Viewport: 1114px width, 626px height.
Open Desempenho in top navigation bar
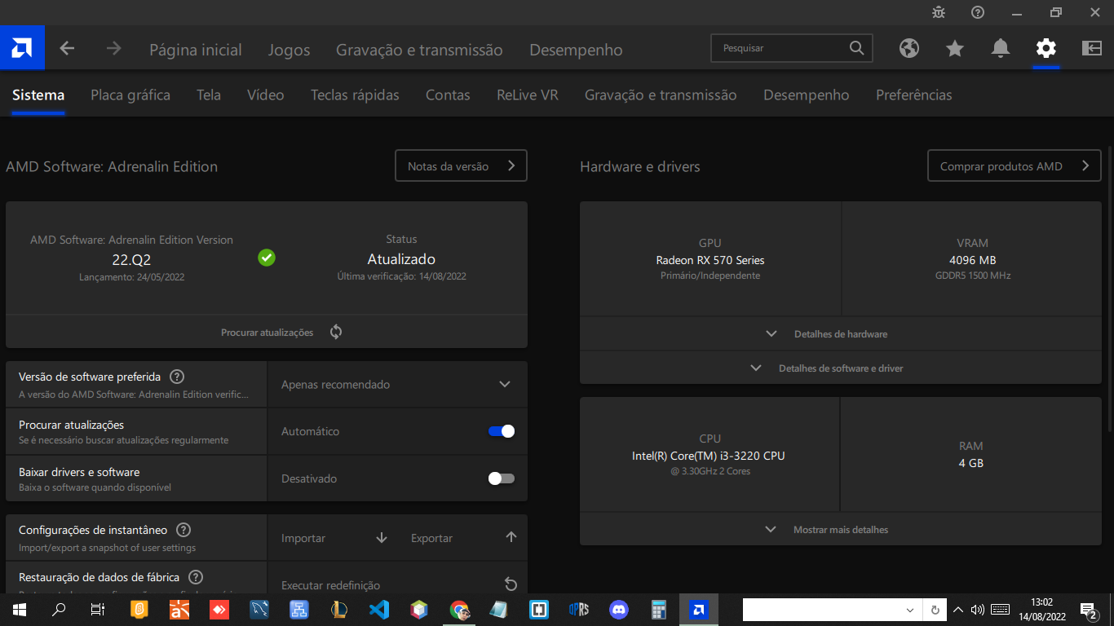click(576, 50)
